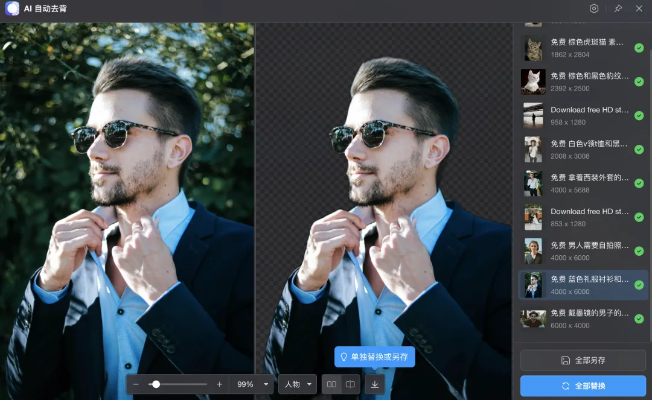Select the 免费 男人需要自拍照 list item
The width and height of the screenshot is (652, 400).
(x=583, y=251)
